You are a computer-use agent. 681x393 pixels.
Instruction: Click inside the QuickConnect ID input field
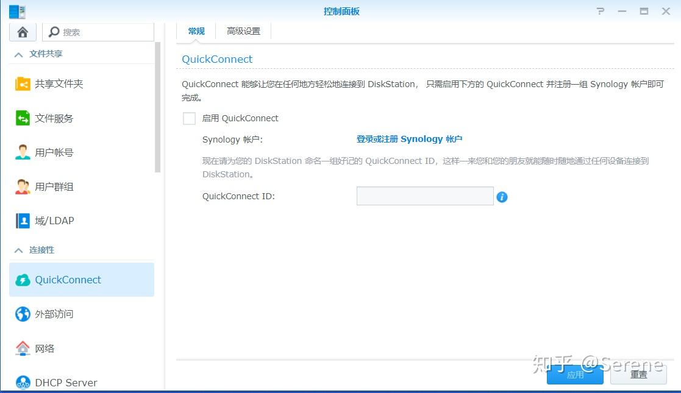point(425,196)
